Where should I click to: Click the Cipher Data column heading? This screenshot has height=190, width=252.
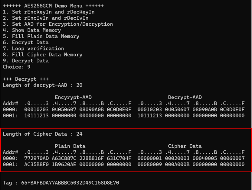click(185, 146)
